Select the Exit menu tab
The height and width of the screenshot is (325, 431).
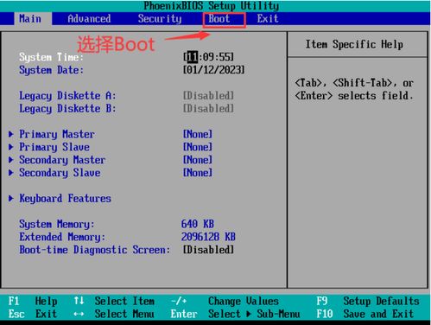pyautogui.click(x=268, y=19)
